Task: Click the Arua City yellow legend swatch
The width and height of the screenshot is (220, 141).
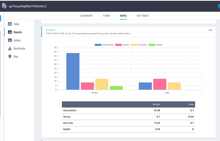Action: point(134,45)
